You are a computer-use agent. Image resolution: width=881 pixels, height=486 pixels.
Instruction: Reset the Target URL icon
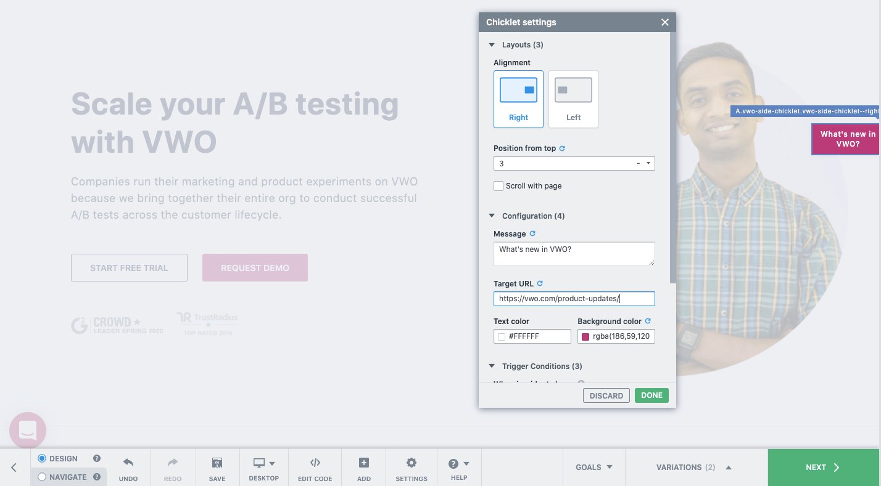[x=540, y=283]
